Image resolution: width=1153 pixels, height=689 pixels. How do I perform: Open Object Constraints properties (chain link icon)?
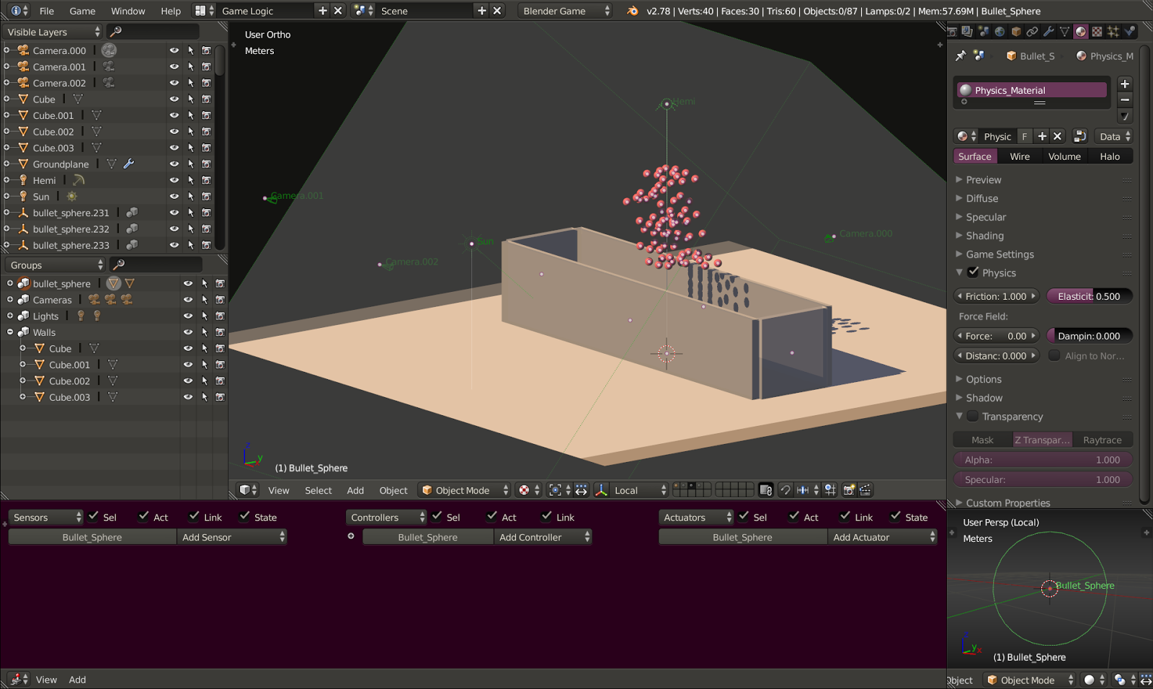tap(1032, 32)
